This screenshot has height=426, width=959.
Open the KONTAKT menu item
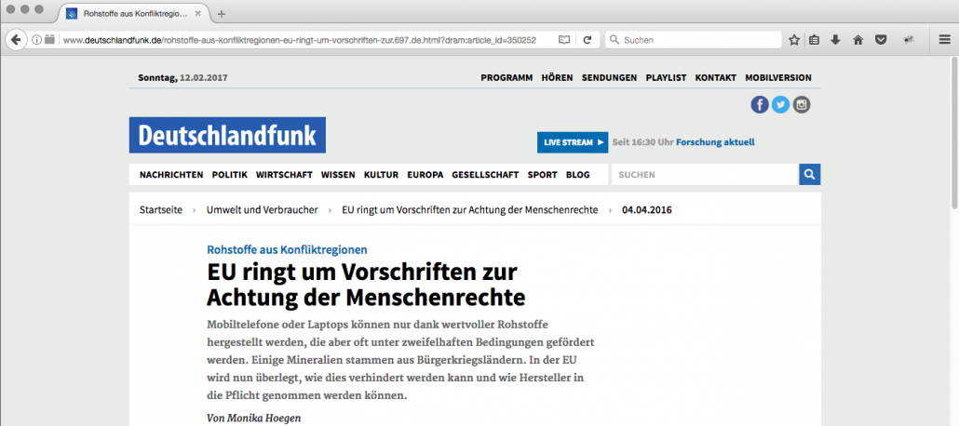(716, 77)
